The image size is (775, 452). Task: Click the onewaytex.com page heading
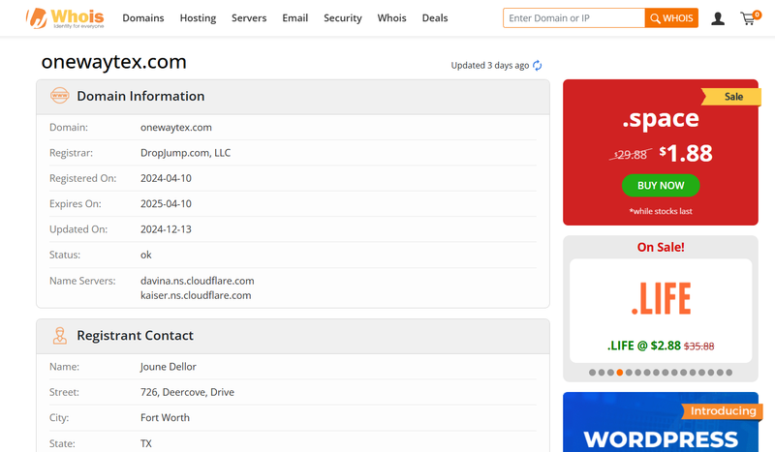point(113,62)
